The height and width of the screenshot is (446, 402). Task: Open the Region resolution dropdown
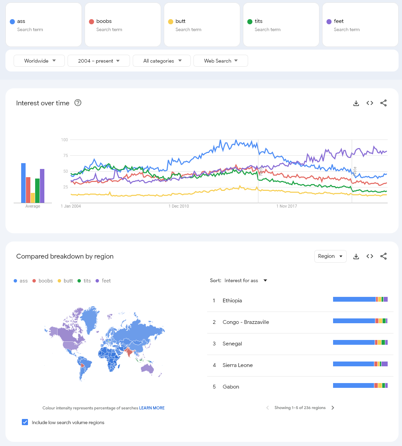[330, 256]
